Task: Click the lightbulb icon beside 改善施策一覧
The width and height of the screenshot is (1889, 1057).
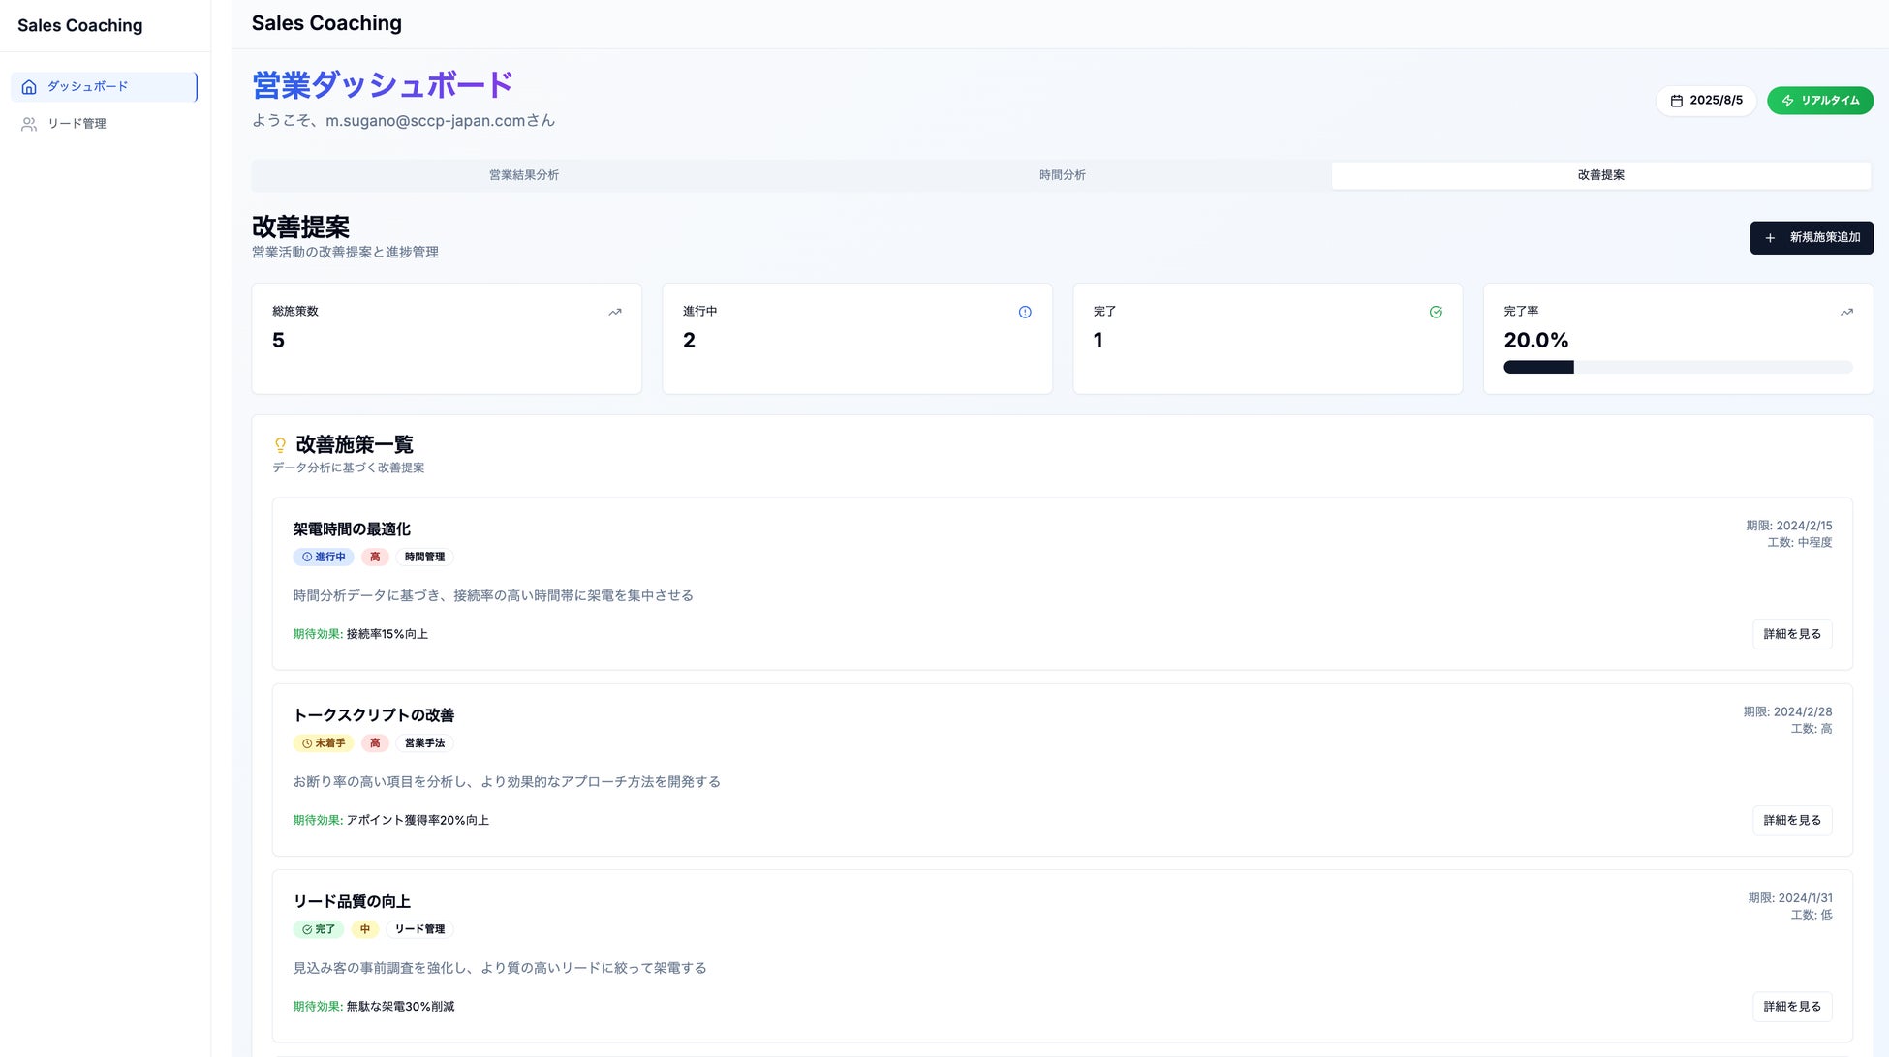Action: pos(280,445)
